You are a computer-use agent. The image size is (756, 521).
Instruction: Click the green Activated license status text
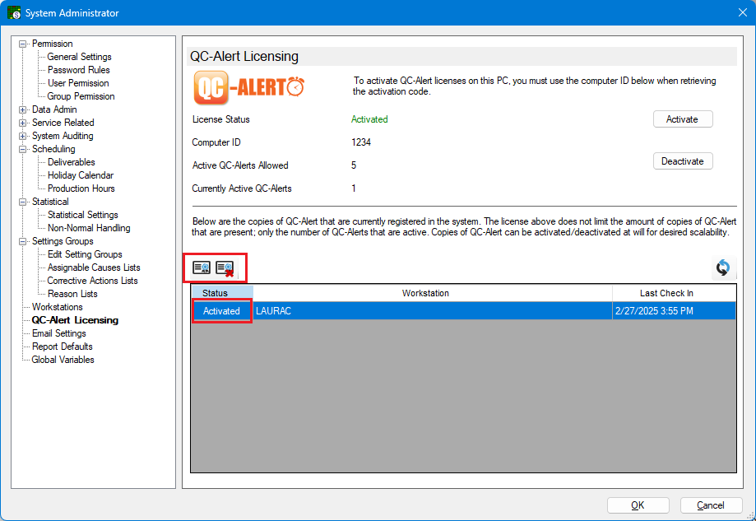(x=369, y=119)
